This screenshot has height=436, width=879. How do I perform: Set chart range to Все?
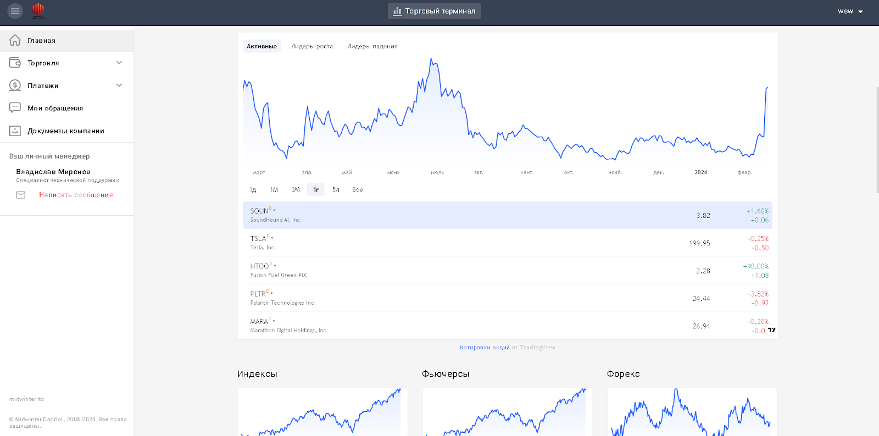pos(357,189)
